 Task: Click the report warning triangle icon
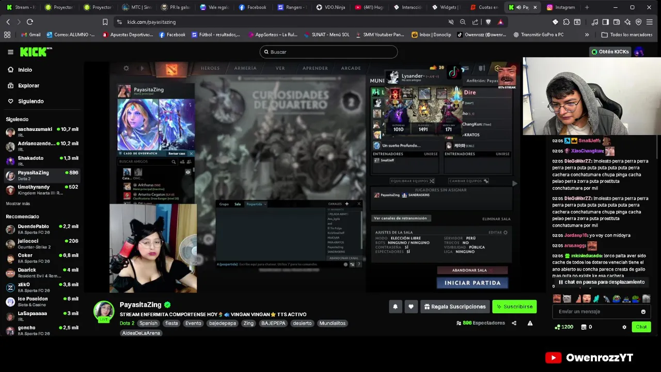click(530, 323)
